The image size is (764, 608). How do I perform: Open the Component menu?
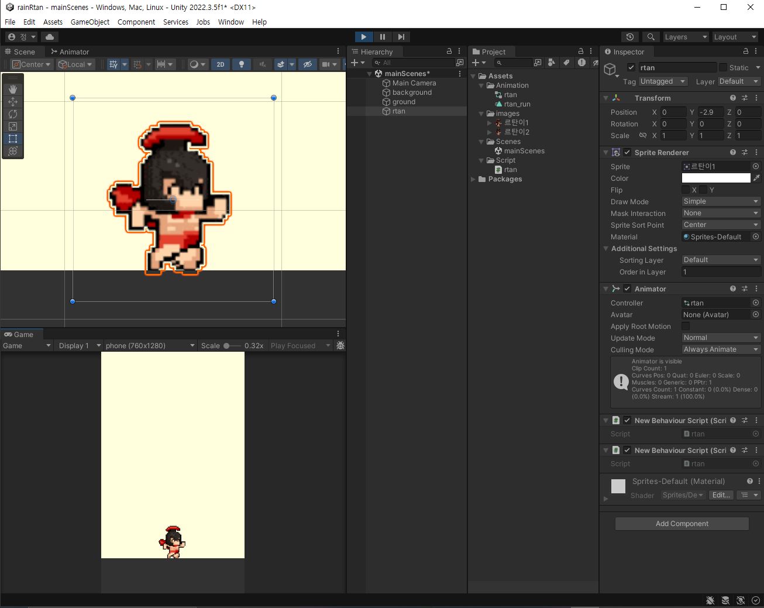coord(136,22)
